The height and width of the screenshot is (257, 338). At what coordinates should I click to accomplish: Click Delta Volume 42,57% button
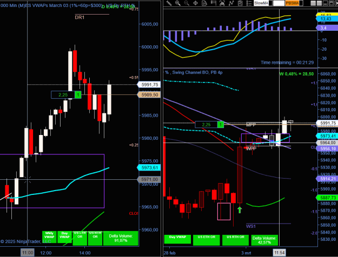pos(264,240)
